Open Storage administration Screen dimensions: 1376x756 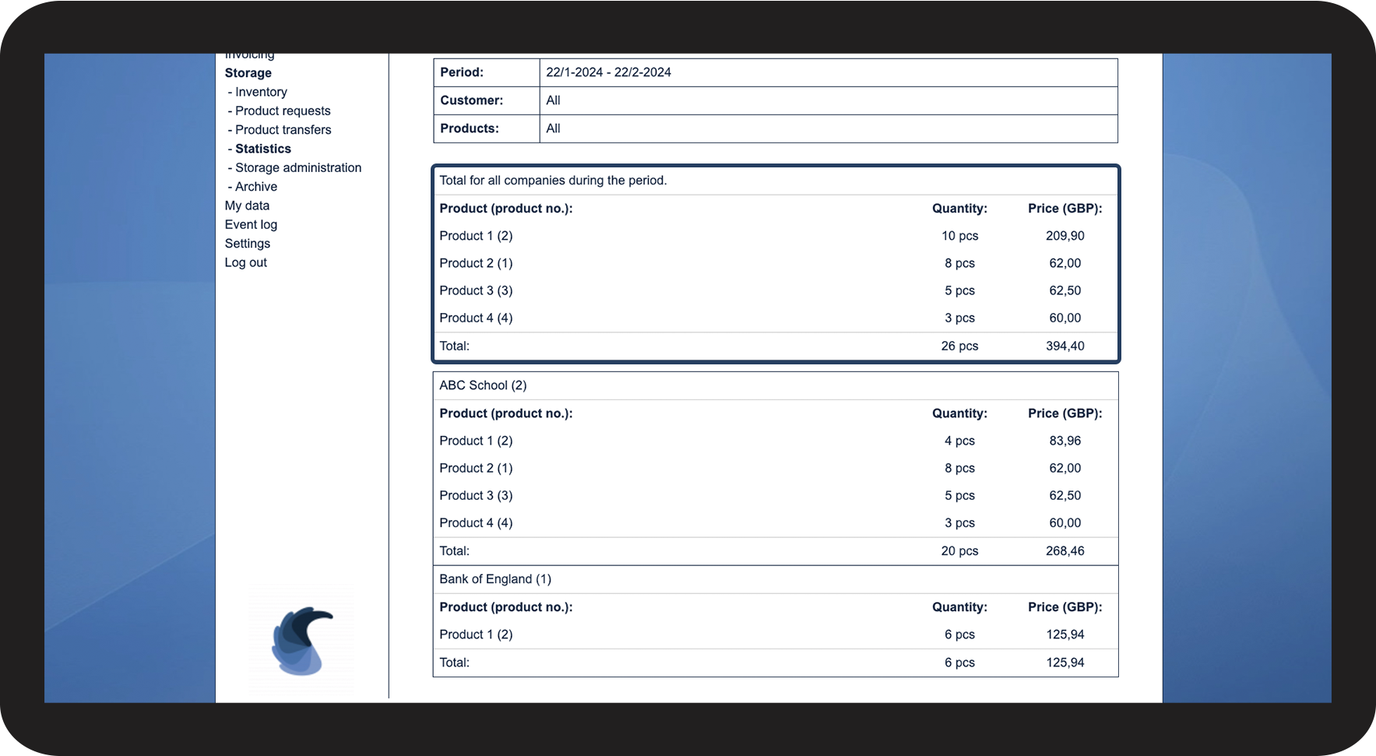298,168
